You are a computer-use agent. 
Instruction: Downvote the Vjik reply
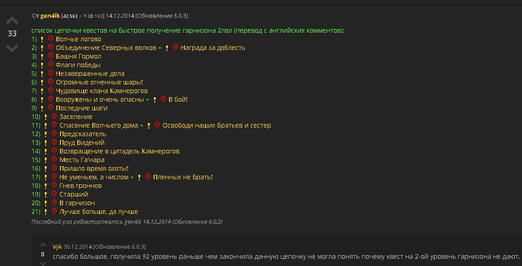(43, 263)
